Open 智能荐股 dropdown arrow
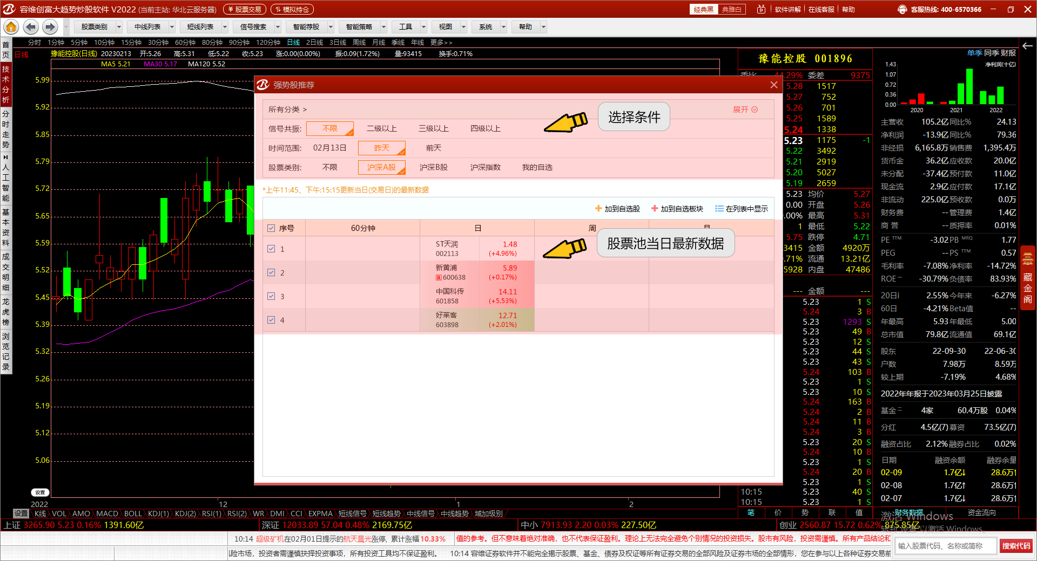Image resolution: width=1037 pixels, height=561 pixels. pyautogui.click(x=331, y=27)
